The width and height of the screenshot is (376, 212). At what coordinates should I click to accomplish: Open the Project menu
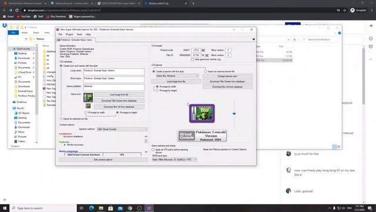pos(69,34)
